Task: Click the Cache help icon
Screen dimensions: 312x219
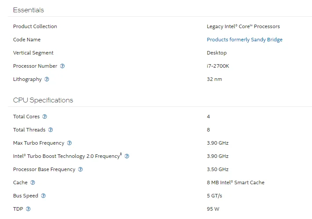Action: tap(32, 182)
